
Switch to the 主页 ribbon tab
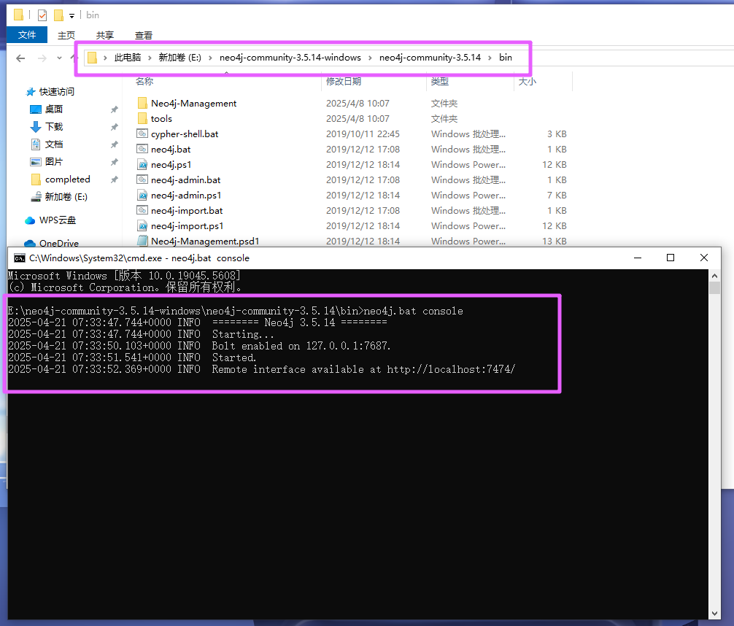[66, 35]
